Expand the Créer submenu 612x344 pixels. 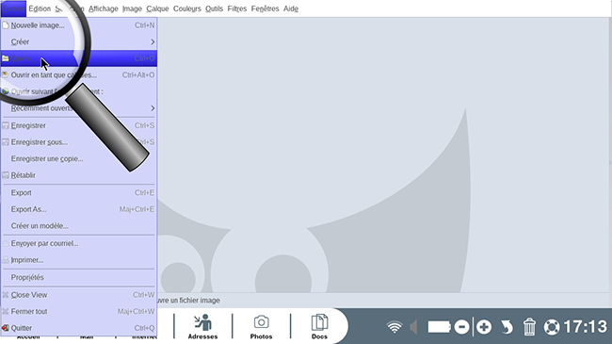click(78, 41)
